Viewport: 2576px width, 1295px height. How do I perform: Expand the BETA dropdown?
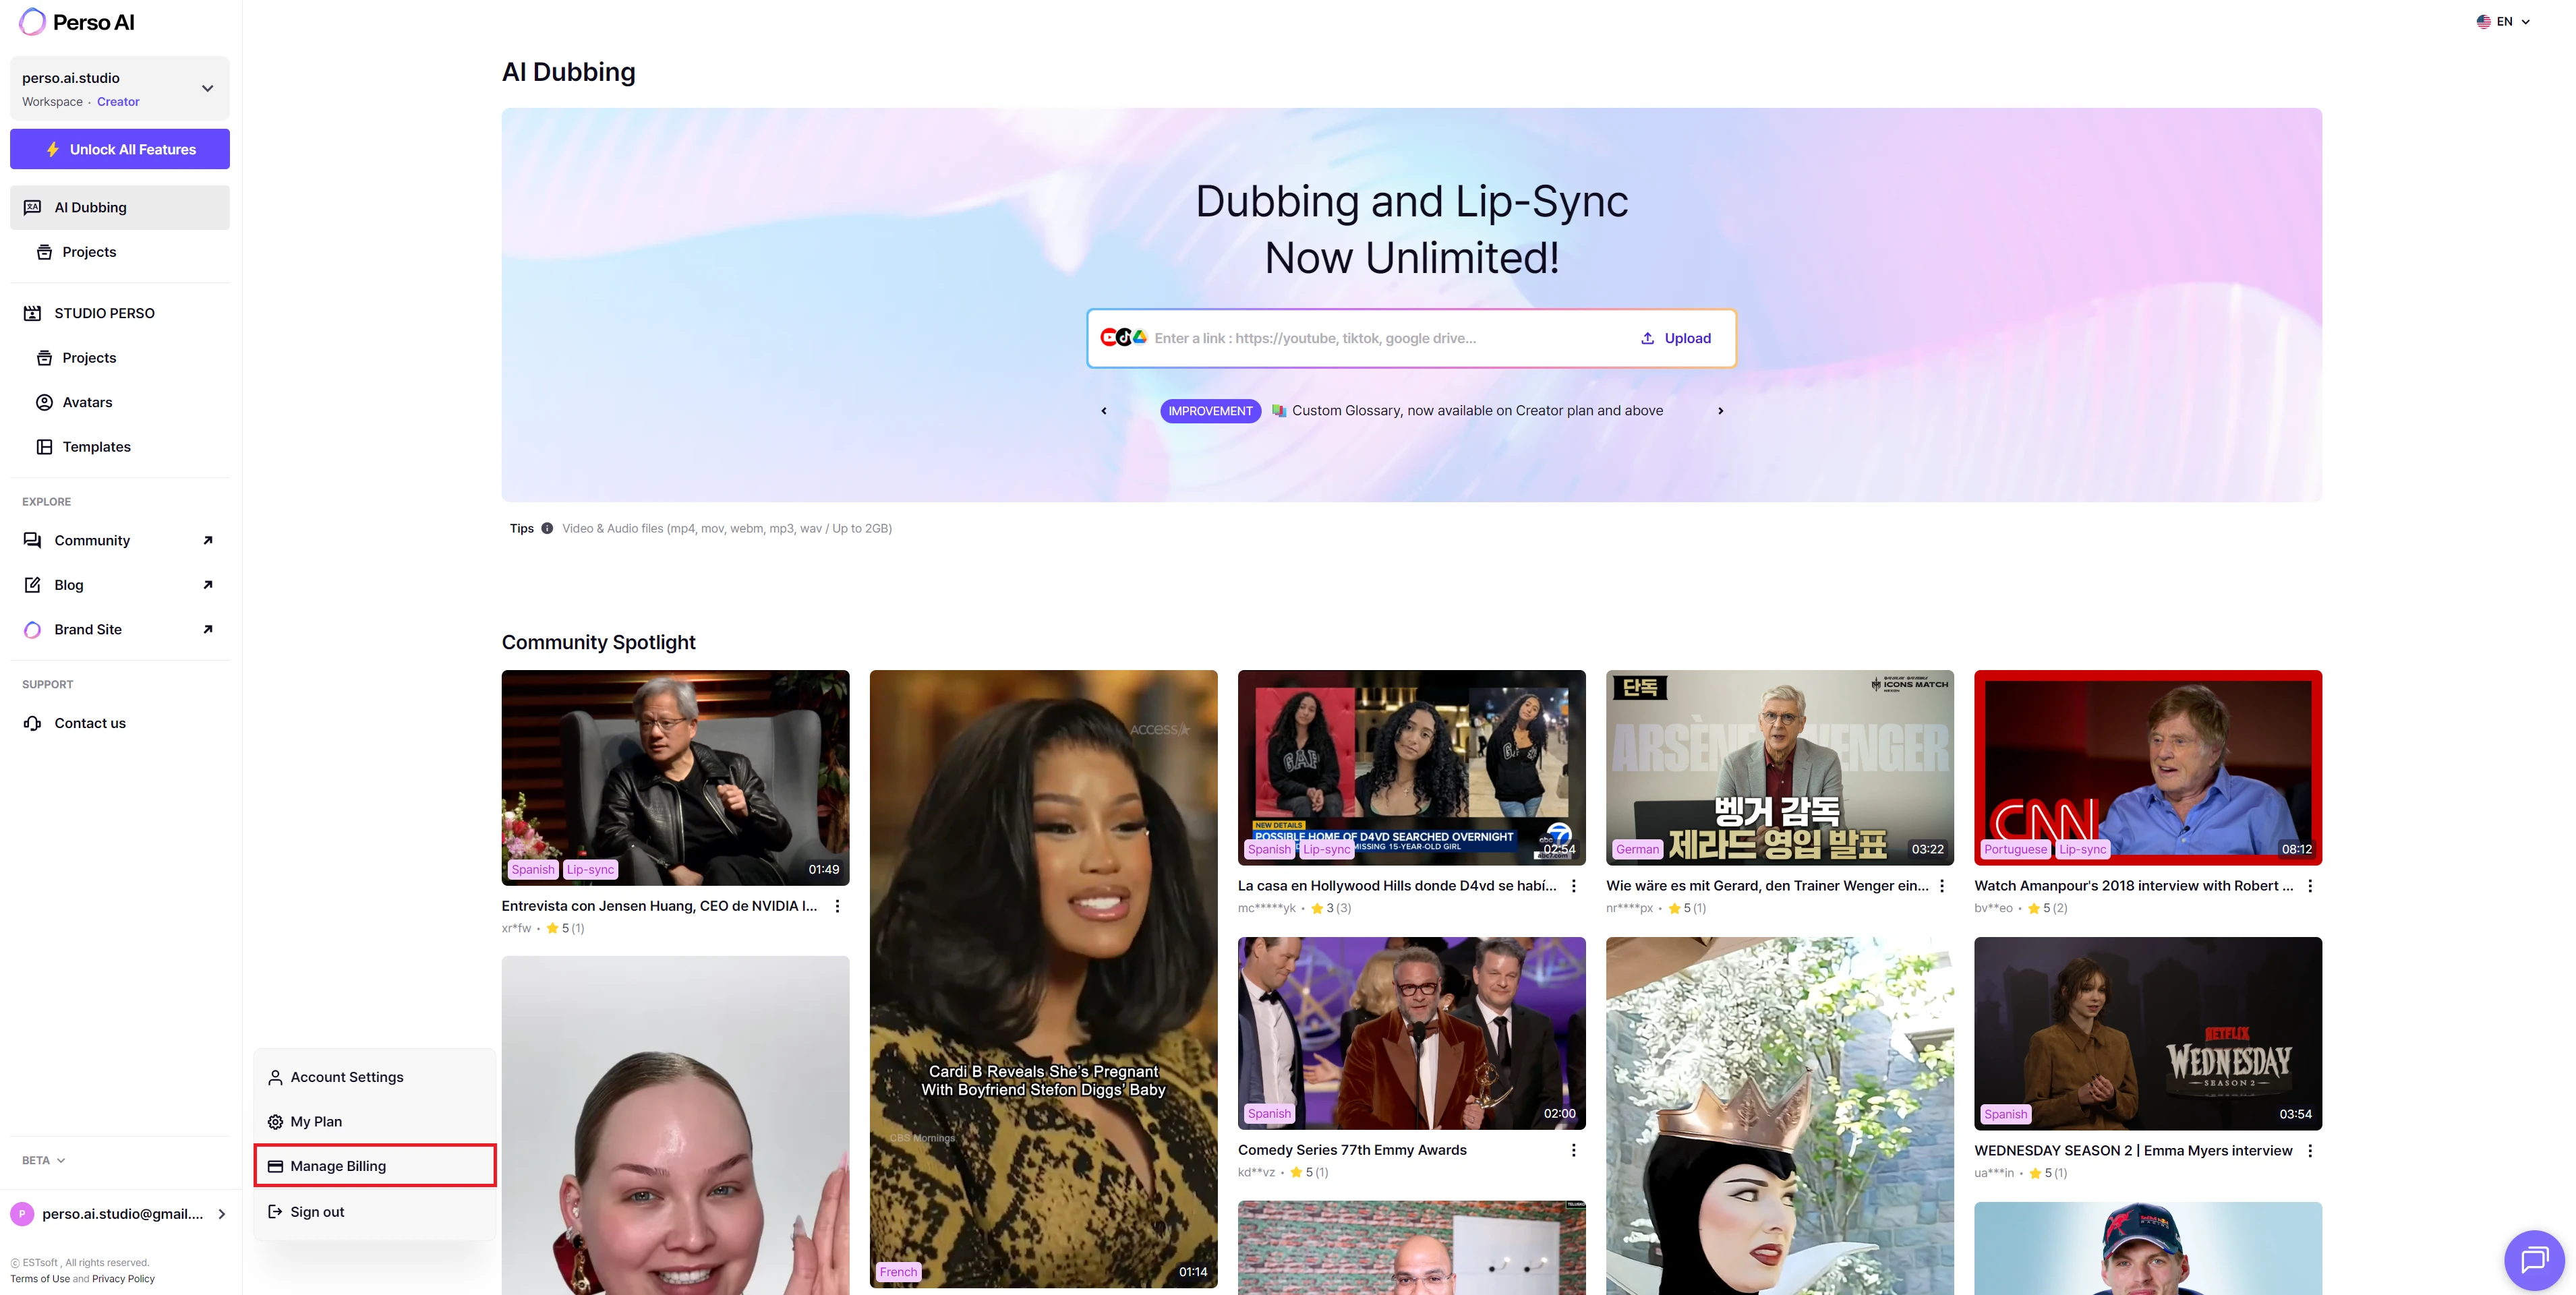44,1160
